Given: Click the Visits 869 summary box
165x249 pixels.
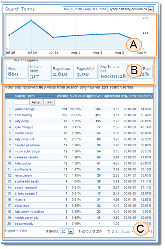Looking at the screenshot, I should [x=17, y=72].
